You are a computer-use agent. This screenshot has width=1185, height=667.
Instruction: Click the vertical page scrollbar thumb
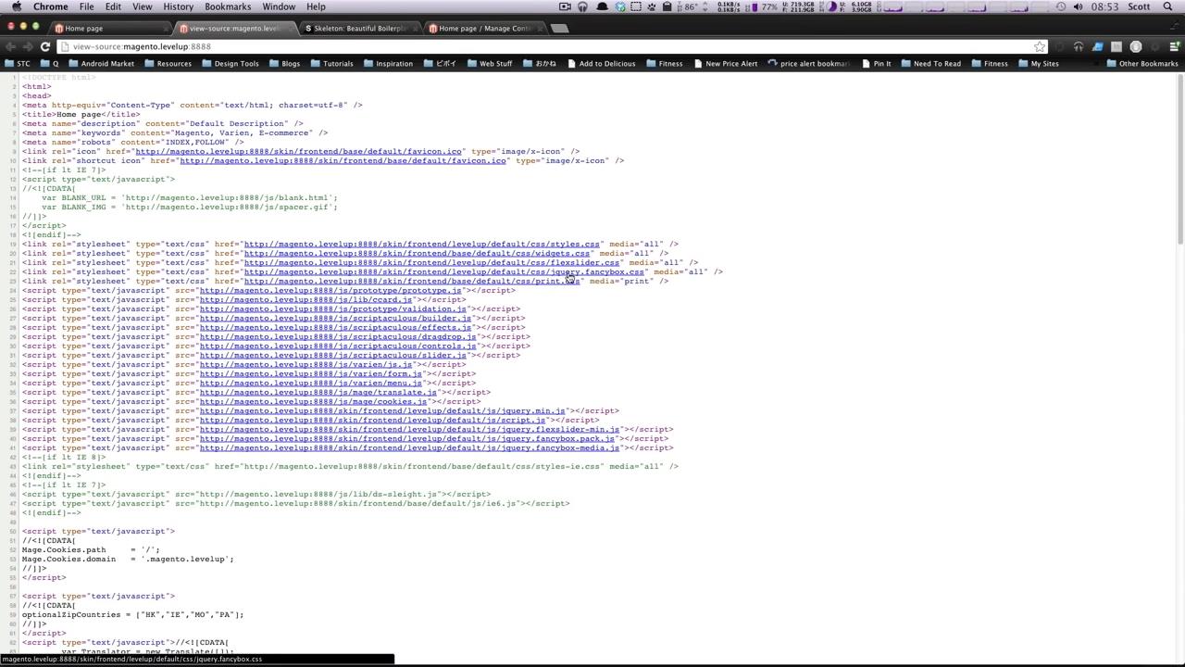click(x=1180, y=159)
